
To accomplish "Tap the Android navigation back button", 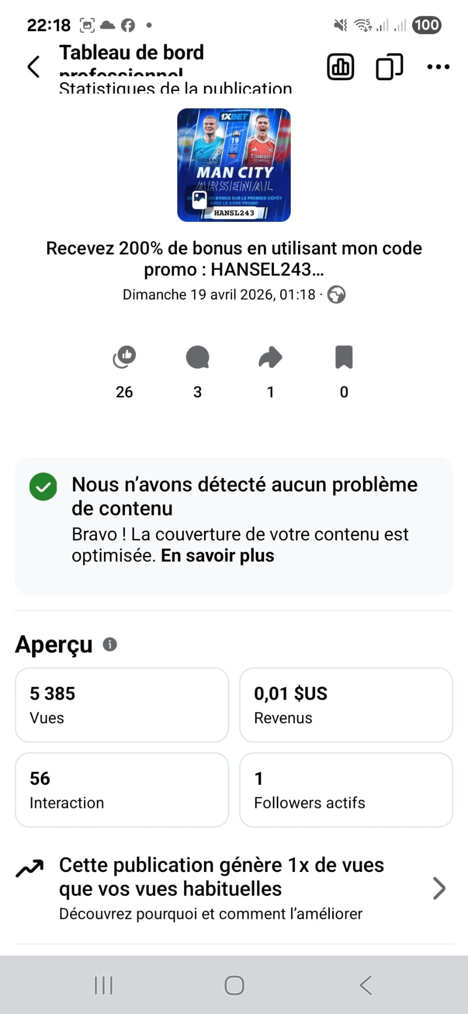I will (365, 985).
